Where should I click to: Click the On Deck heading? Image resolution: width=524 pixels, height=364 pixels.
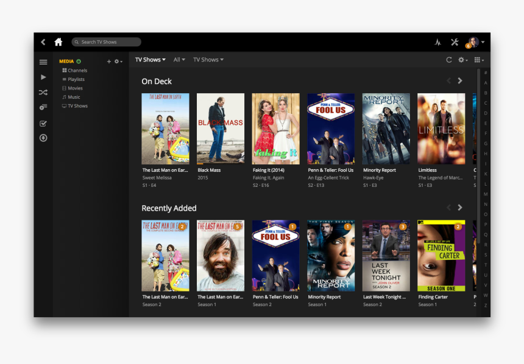tap(157, 81)
